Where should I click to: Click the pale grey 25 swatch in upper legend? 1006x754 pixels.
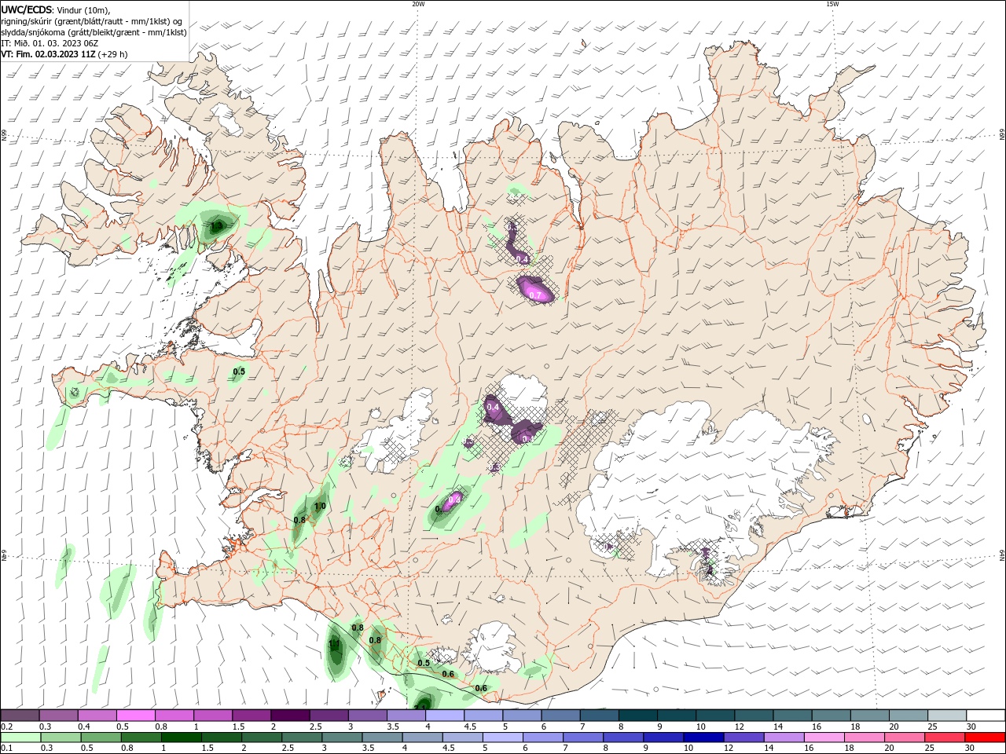coord(948,716)
